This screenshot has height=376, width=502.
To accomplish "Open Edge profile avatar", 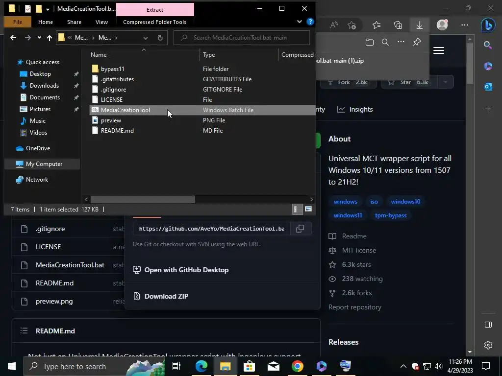I will point(442,25).
